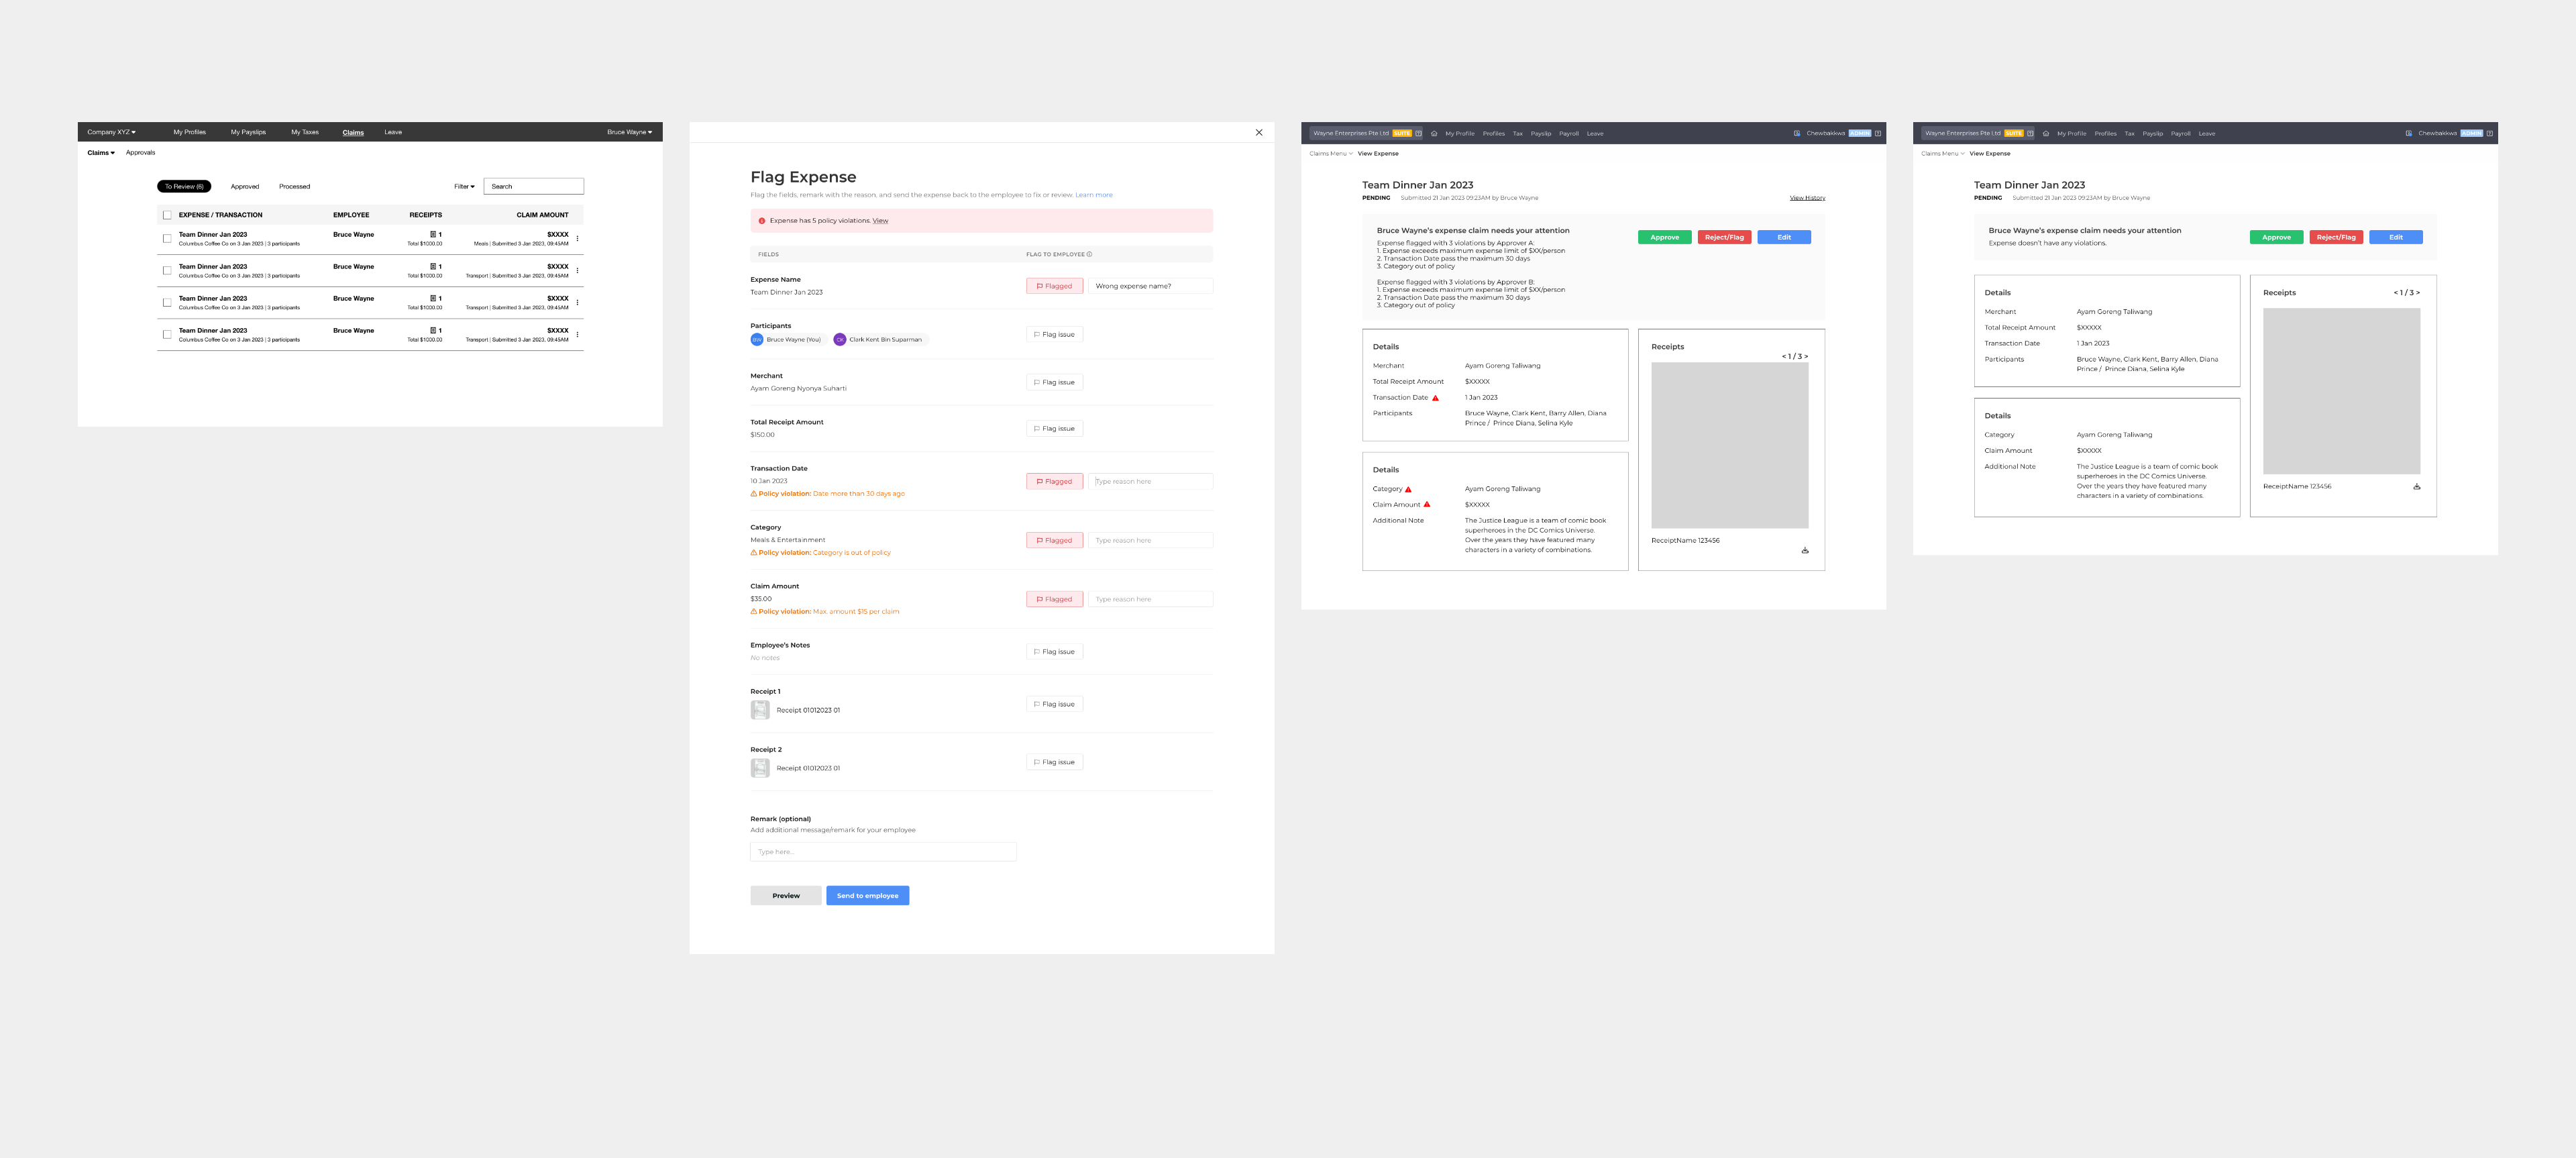2576x1158 pixels.
Task: Click the BW avatar of Bruce Wayne
Action: 757,340
